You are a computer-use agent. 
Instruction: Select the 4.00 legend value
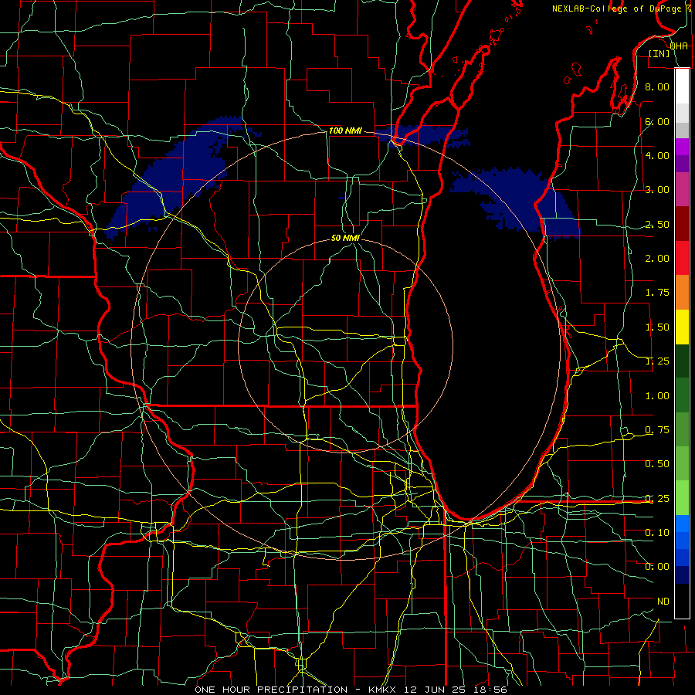657,155
